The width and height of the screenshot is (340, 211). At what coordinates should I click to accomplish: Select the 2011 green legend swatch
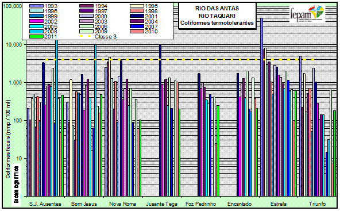[36, 36]
